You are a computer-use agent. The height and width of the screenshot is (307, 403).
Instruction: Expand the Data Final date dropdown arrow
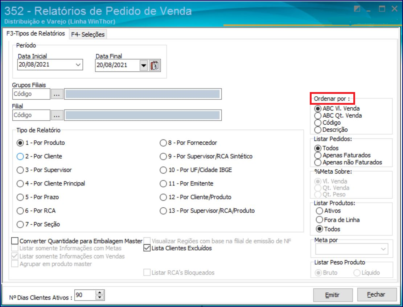tap(144, 66)
